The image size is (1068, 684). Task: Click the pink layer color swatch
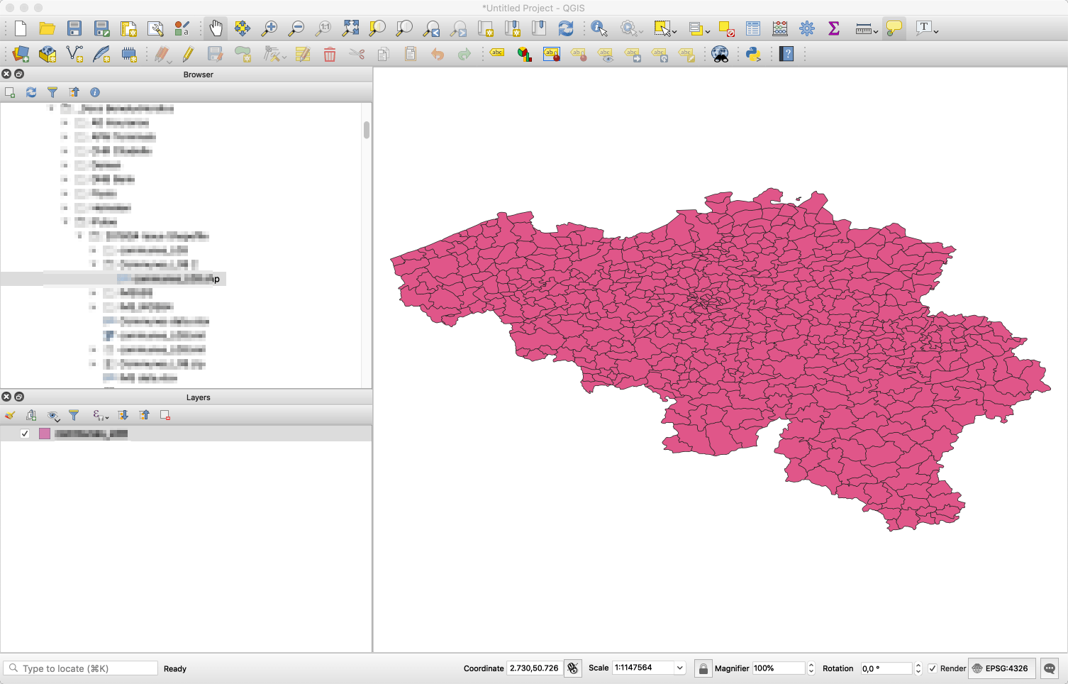point(45,434)
